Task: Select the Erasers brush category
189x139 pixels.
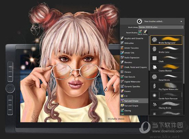Action: (134, 91)
